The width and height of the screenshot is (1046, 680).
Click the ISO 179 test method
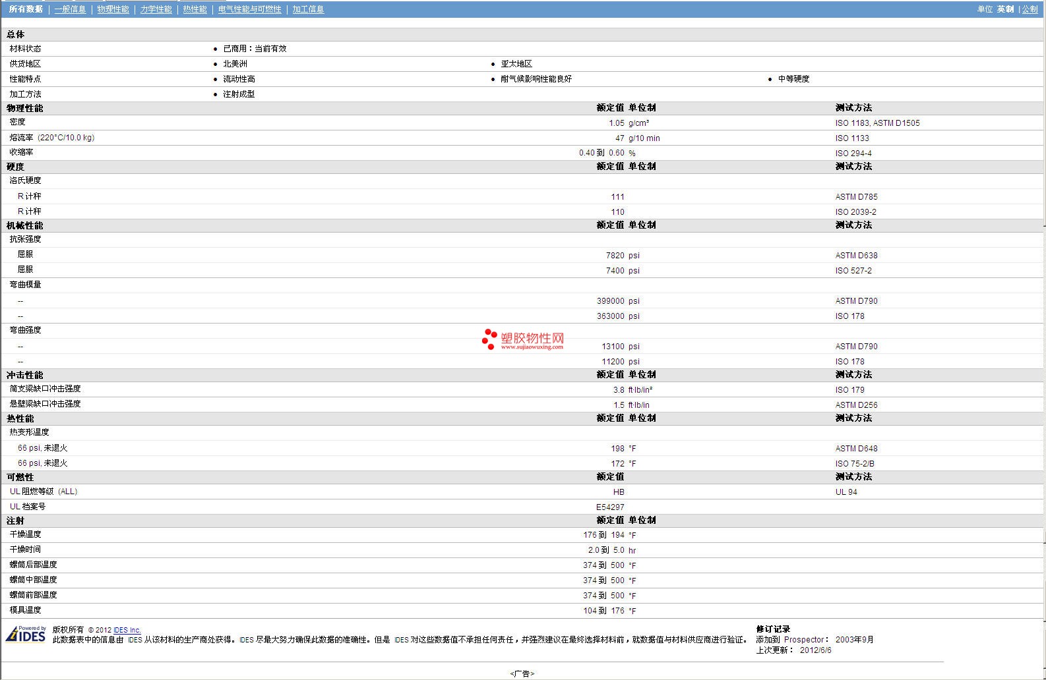849,390
